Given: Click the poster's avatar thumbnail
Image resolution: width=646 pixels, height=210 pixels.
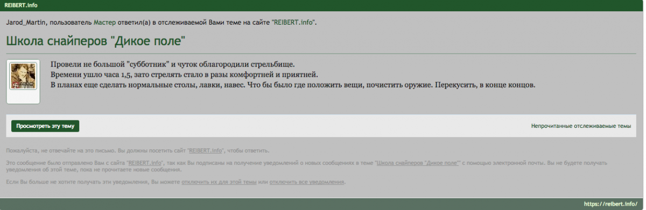Looking at the screenshot, I should [23, 77].
